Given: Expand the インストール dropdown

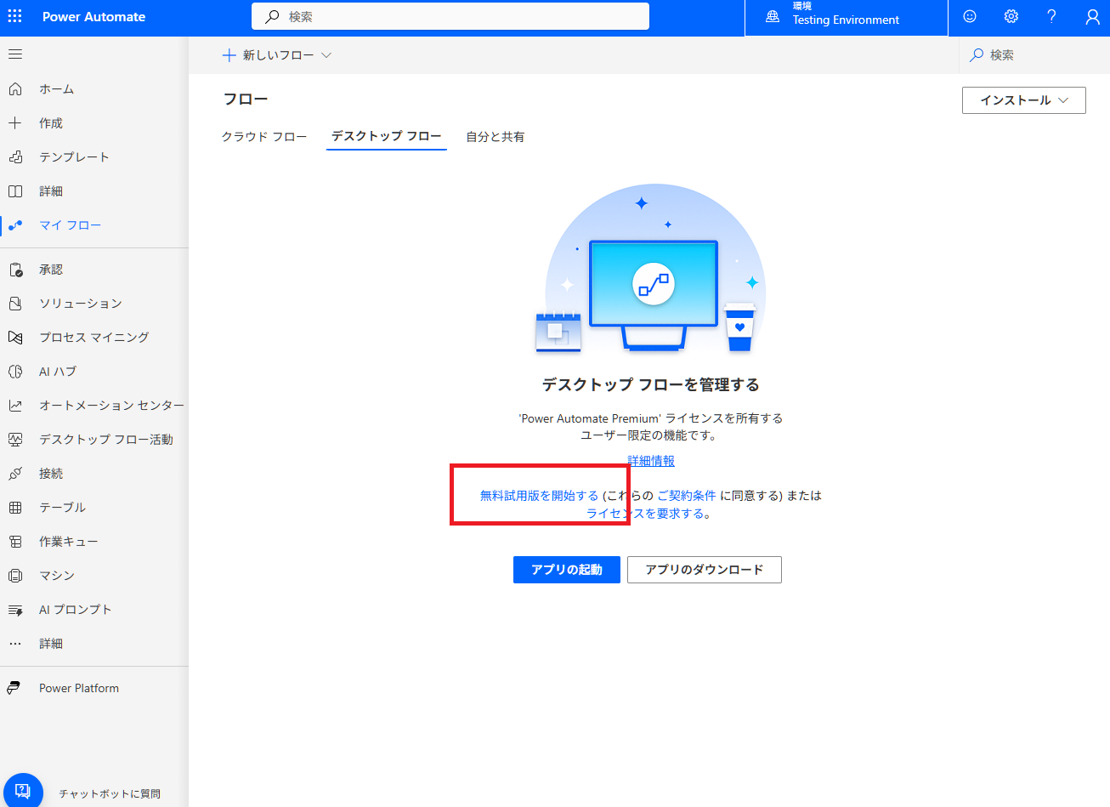Looking at the screenshot, I should point(1023,99).
